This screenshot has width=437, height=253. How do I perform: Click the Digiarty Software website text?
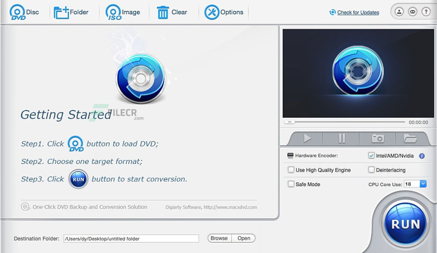click(211, 207)
